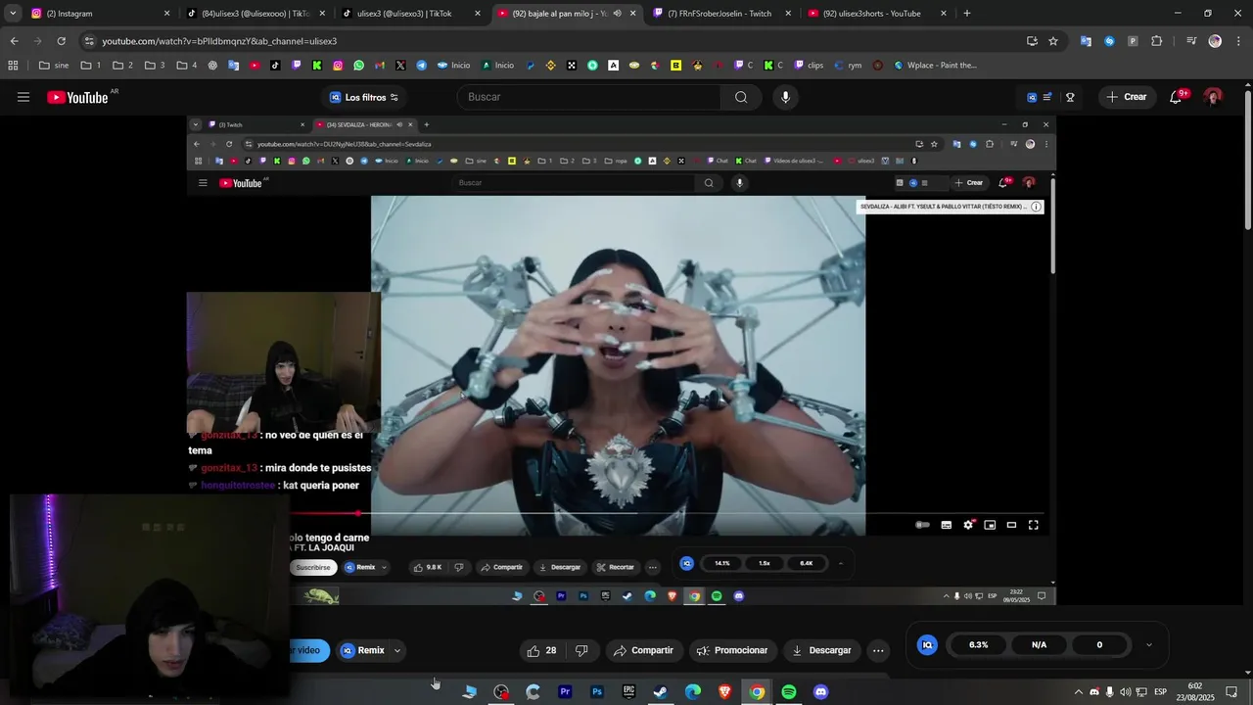Viewport: 1253px width, 705px height.
Task: Start voice search with microphone icon
Action: click(x=785, y=97)
